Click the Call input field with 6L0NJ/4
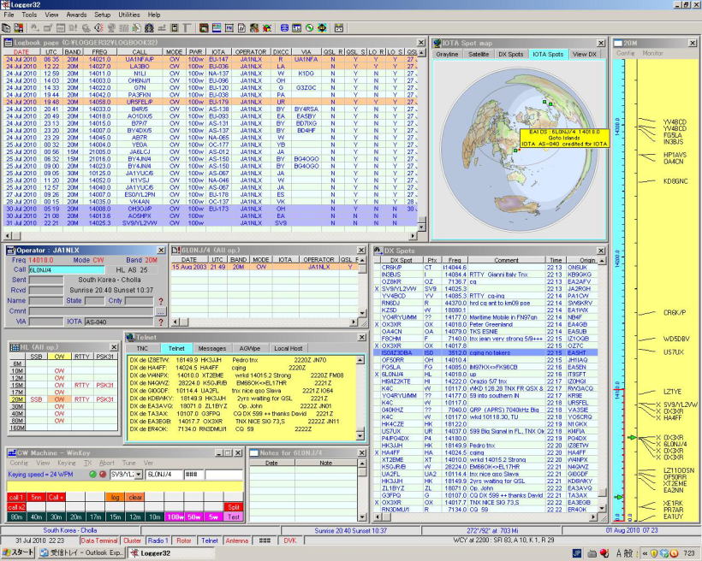Screen dimensions: 702x561 point(66,269)
